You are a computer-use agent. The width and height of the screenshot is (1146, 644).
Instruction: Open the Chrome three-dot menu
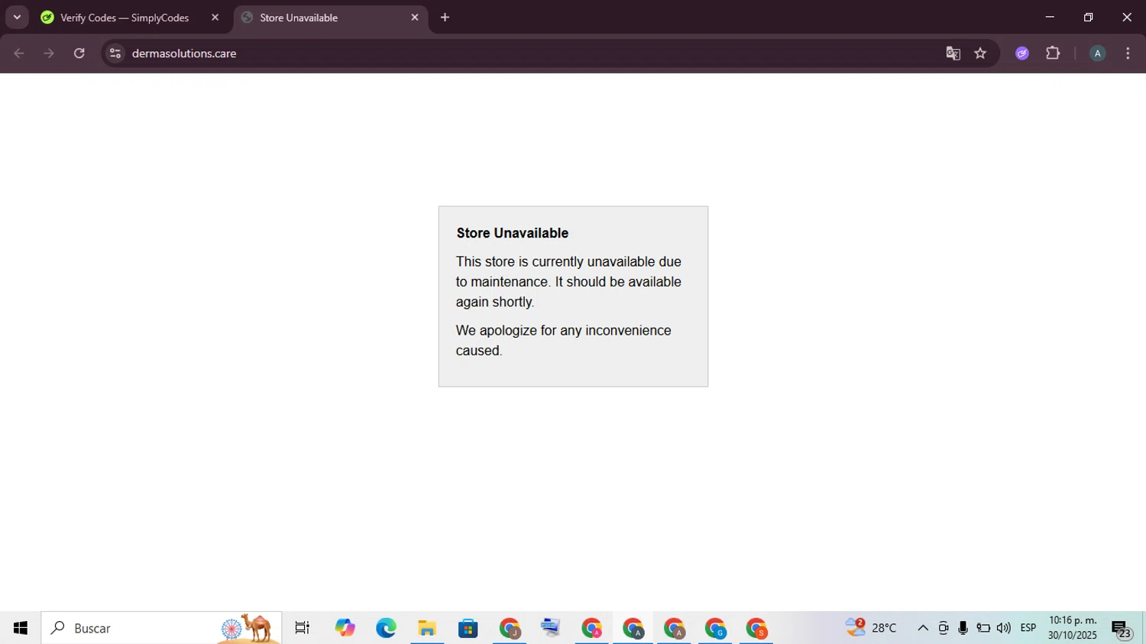(x=1128, y=53)
